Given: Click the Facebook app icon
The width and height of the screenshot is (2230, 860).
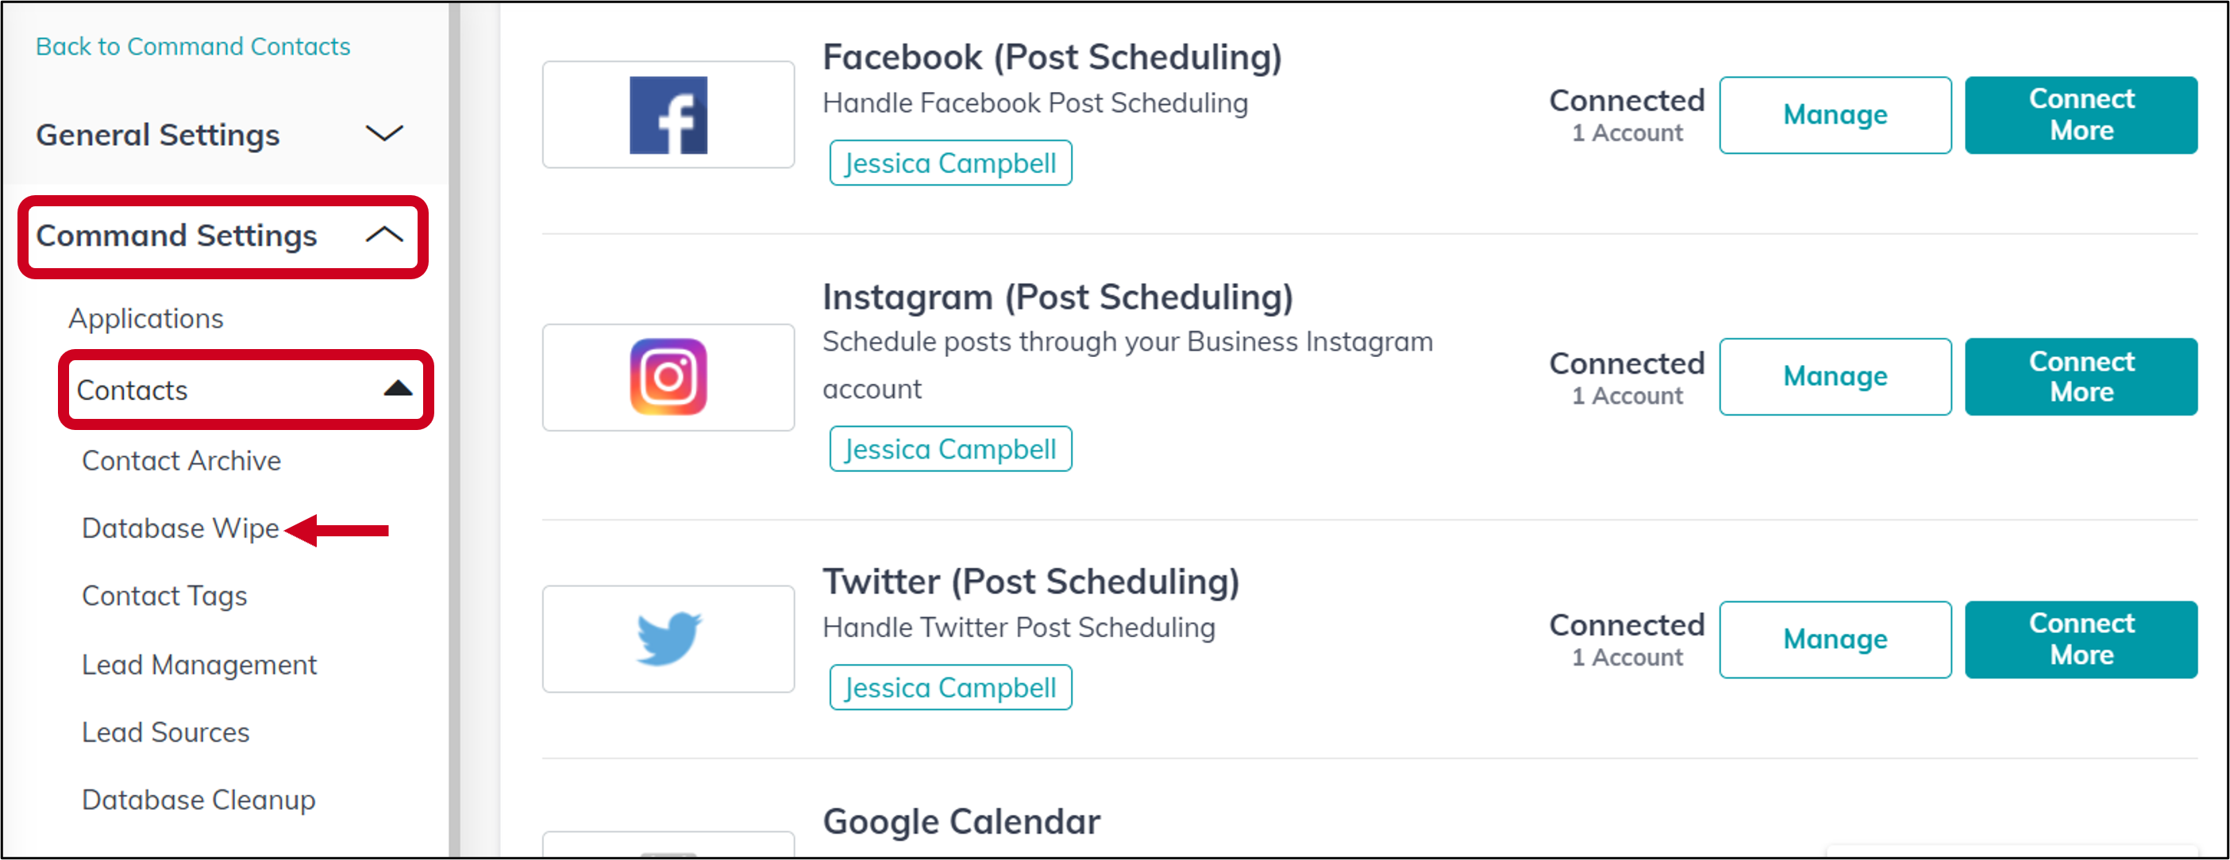Looking at the screenshot, I should pyautogui.click(x=668, y=114).
